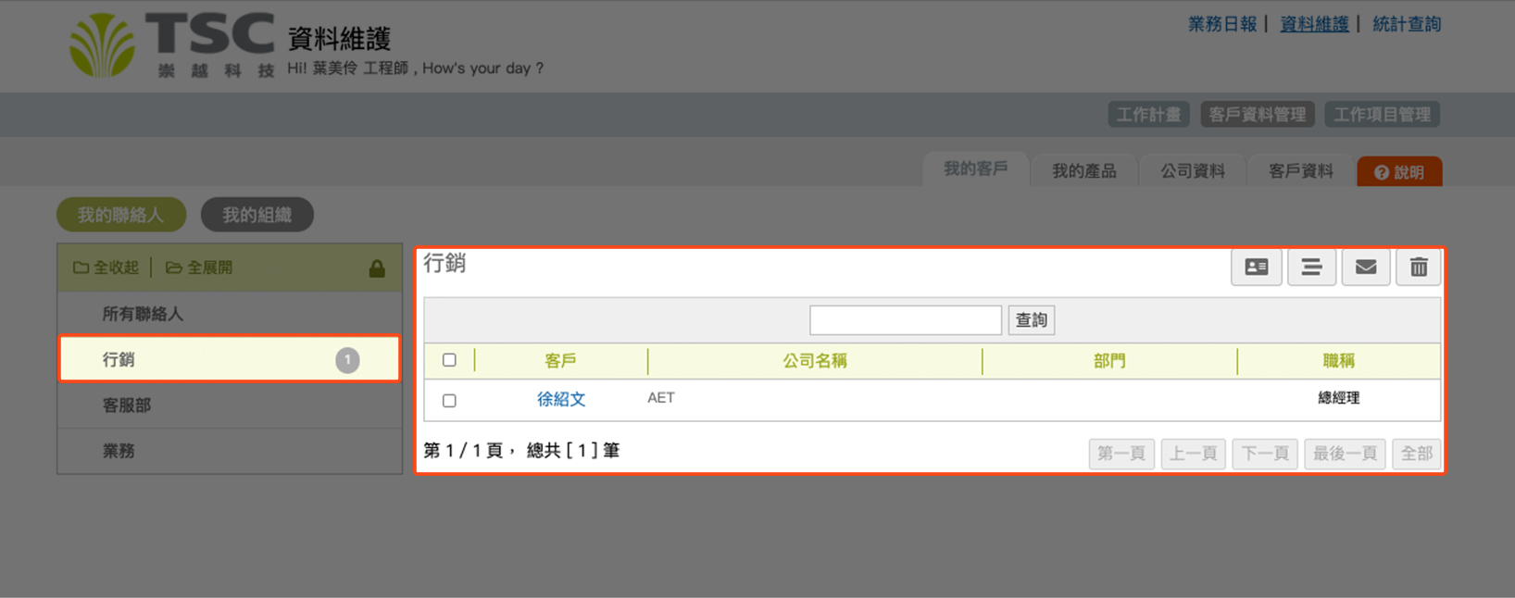
Task: Click the trash delete icon
Action: tap(1418, 268)
